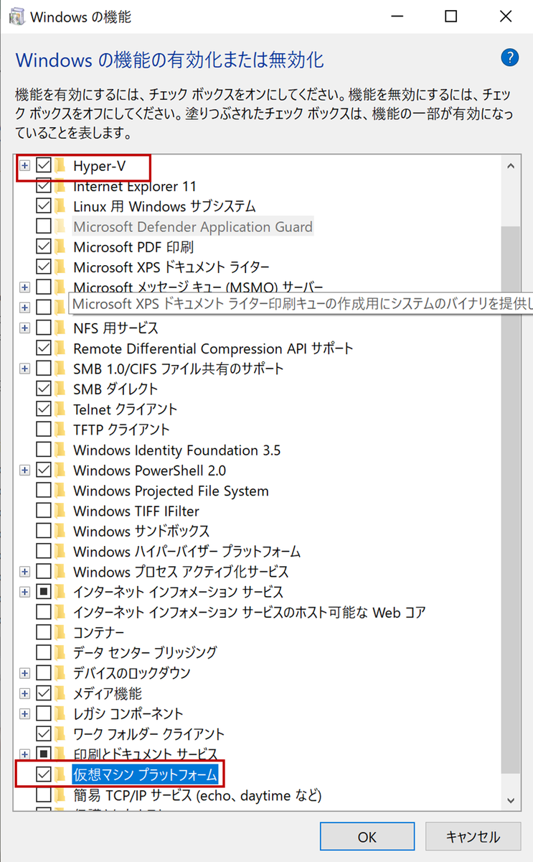Toggle インターネット インフォメーション サービス partially-filled checkbox
This screenshot has height=862, width=533.
click(x=44, y=593)
